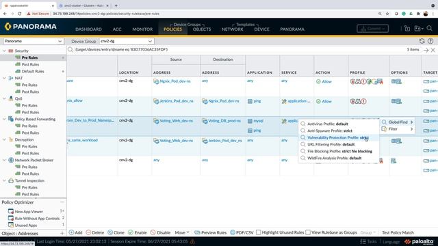The image size is (438, 246).
Task: Select Decryption Post Rules
Action: pyautogui.click(x=30, y=153)
